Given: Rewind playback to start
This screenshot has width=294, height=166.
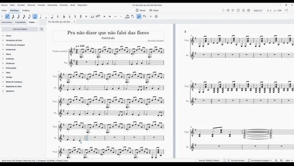Looking at the screenshot, I should click(x=227, y=10).
